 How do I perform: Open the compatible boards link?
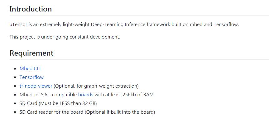(86, 95)
